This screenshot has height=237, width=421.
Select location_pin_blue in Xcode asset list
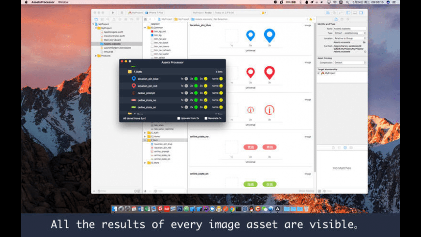tap(163, 144)
